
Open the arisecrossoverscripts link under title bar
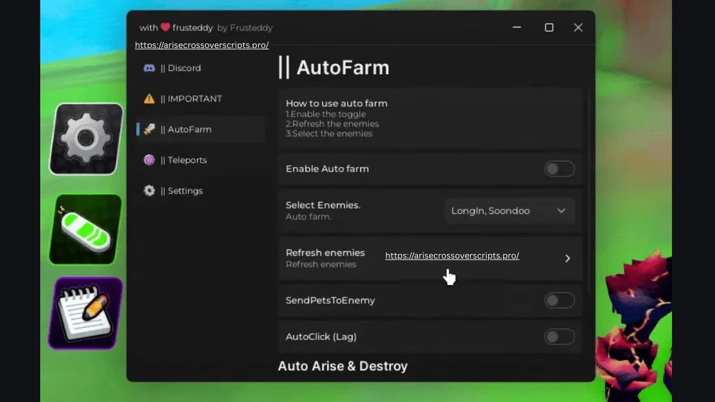point(202,45)
